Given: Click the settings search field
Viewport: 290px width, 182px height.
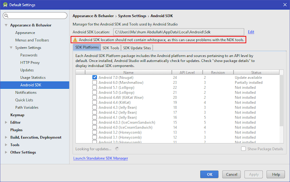Looking at the screenshot, I should click(35, 16).
